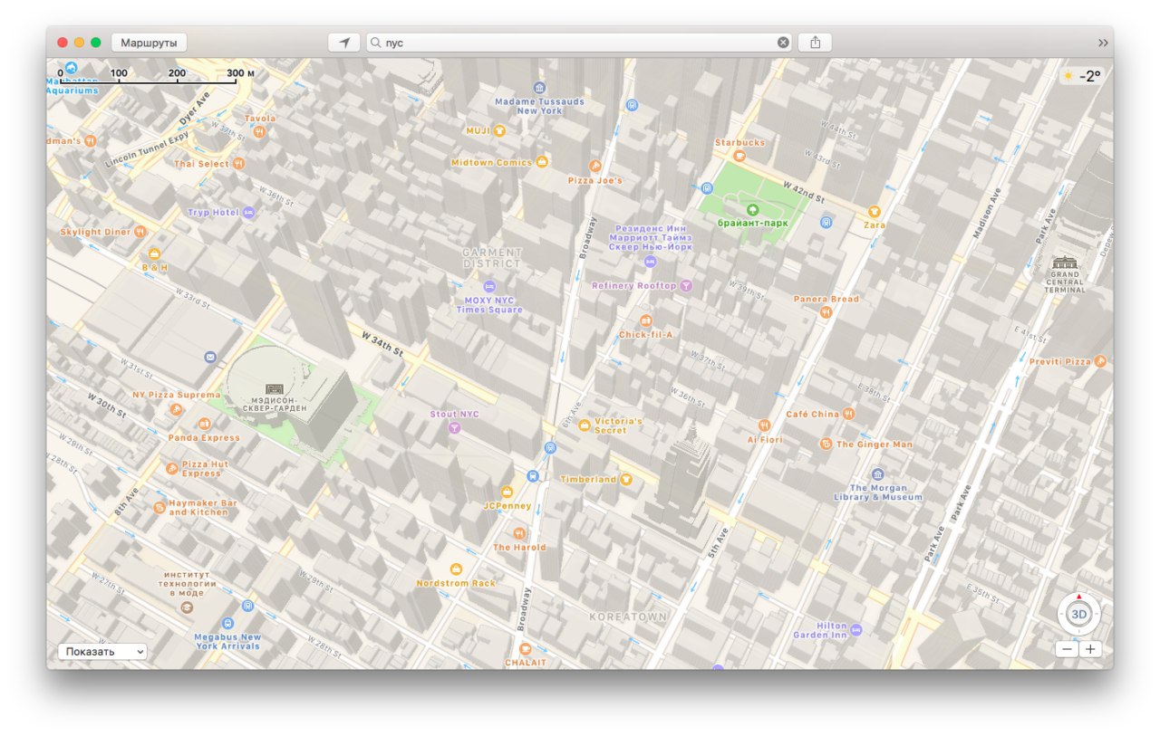1160x736 pixels.
Task: Select the NY Pizza Suprema icon
Action: (177, 409)
